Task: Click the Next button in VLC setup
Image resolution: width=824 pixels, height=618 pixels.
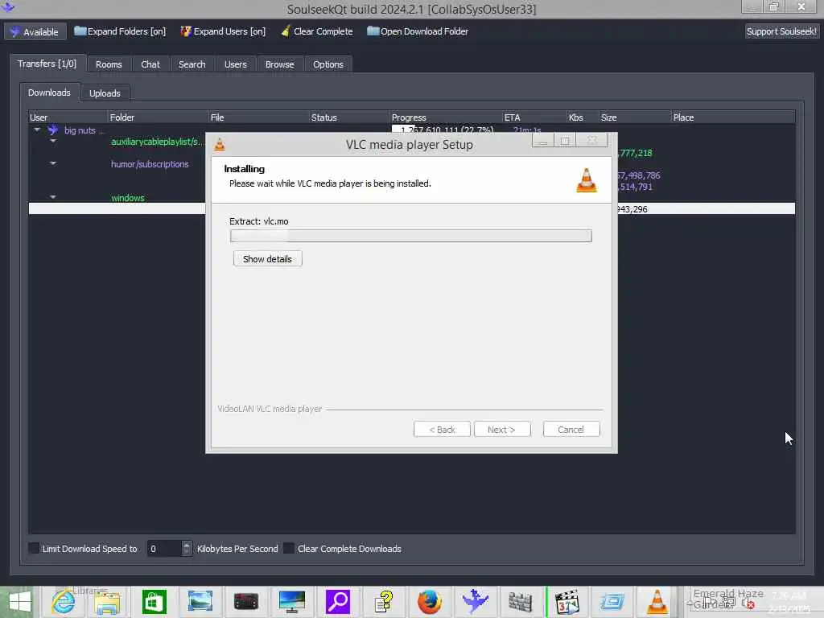Action: tap(502, 430)
